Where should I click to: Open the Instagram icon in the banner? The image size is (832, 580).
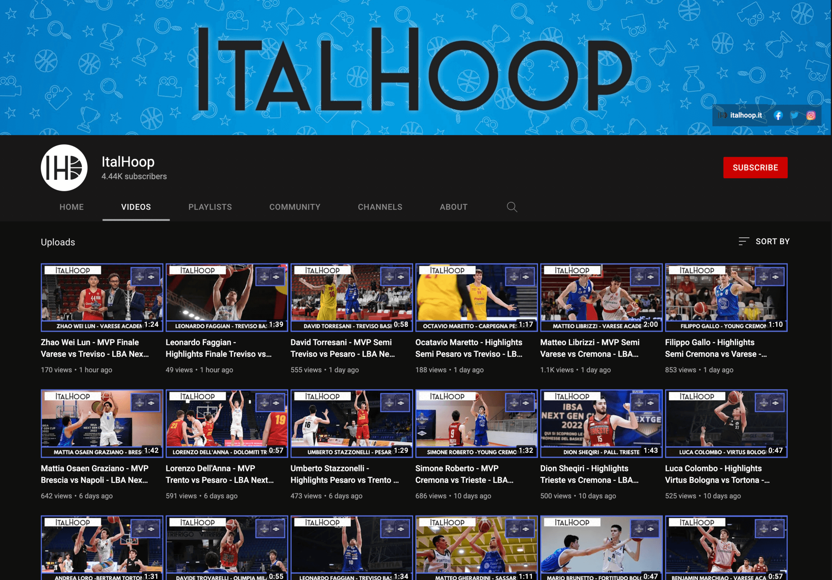point(811,116)
